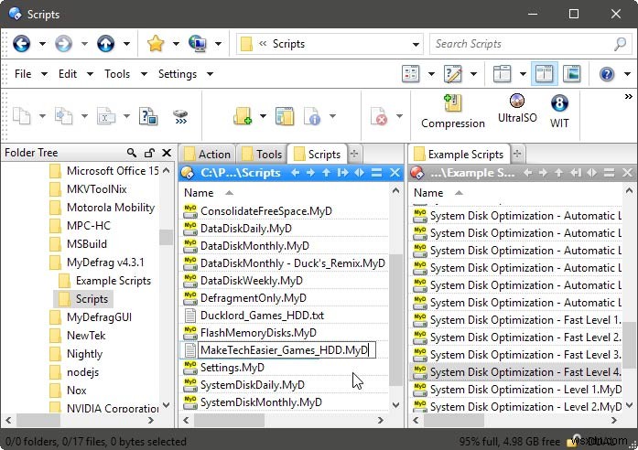638x450 pixels.
Task: Select MyDefragGUI in the folder tree
Action: coord(99,317)
